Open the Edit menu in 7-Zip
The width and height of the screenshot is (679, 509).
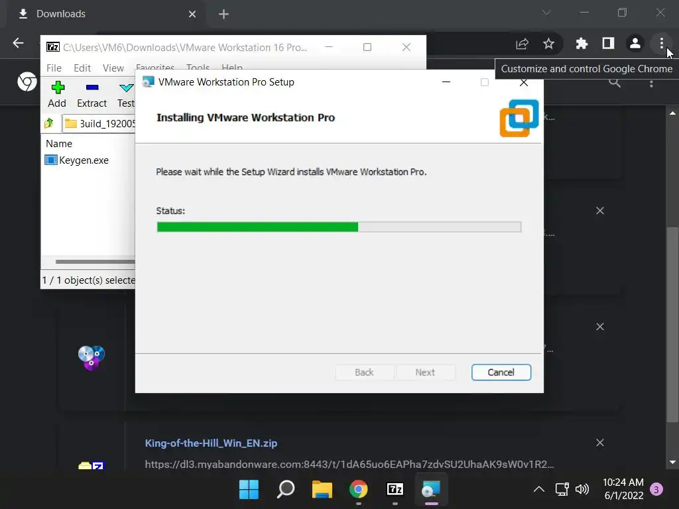pyautogui.click(x=82, y=68)
